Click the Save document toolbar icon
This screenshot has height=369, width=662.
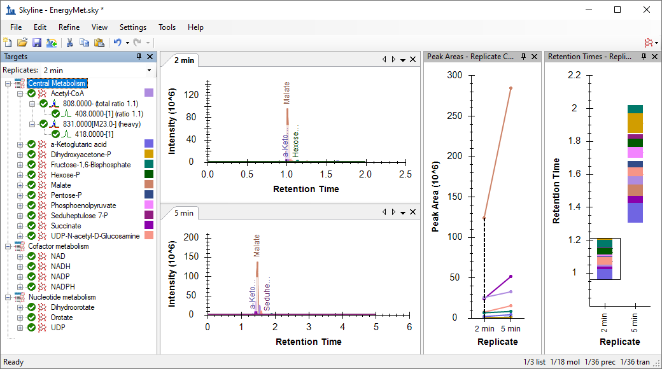[37, 42]
